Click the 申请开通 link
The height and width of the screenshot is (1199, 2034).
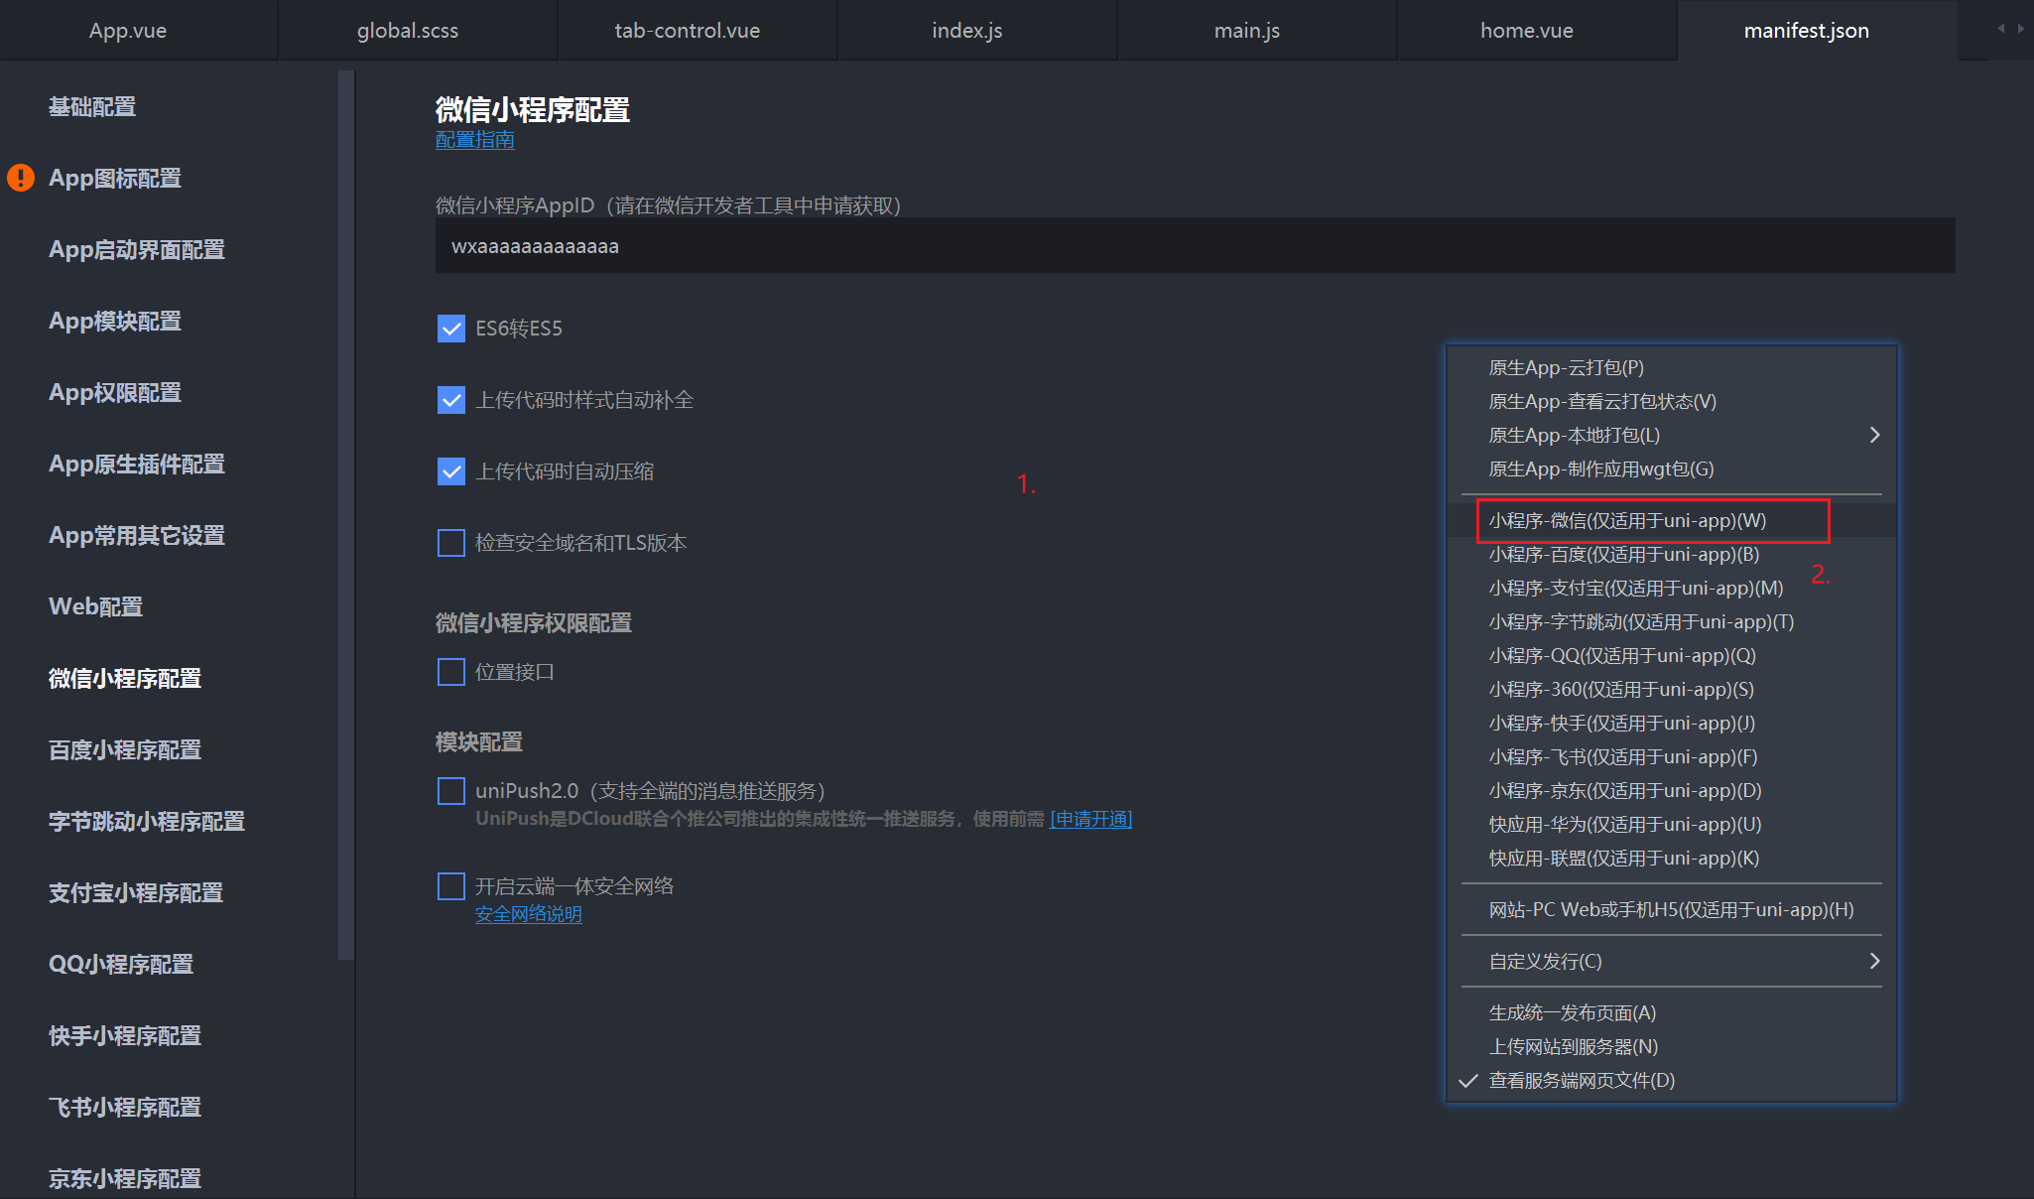[x=1090, y=819]
